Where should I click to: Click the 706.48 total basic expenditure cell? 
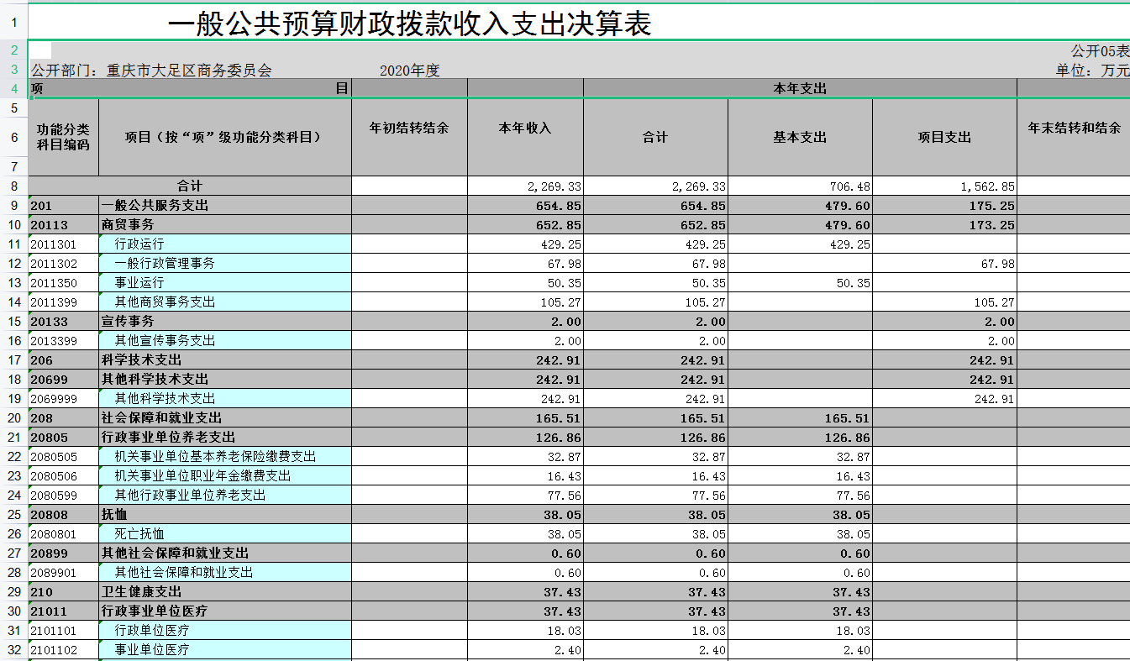[800, 186]
